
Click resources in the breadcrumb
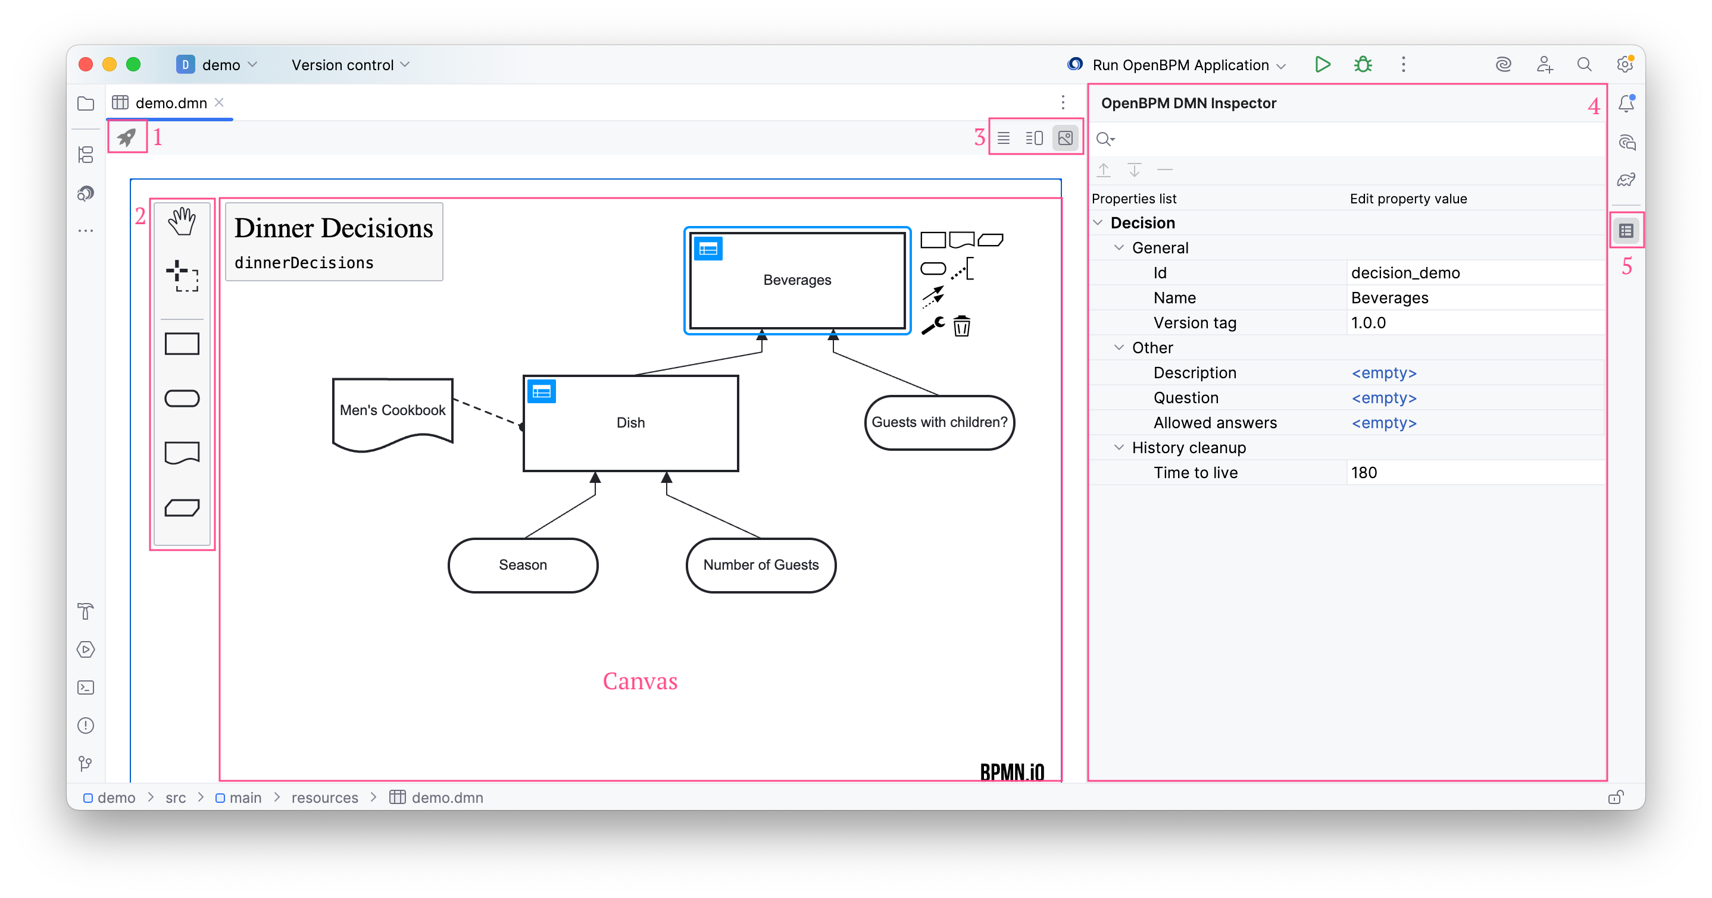tap(325, 797)
